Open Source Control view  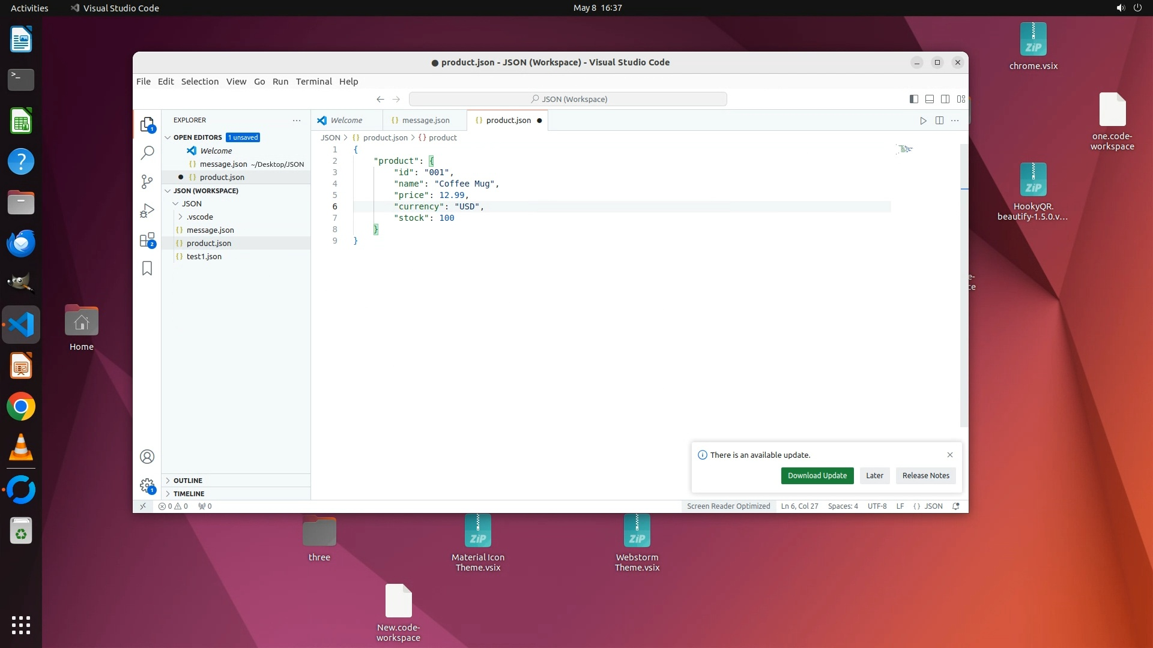[x=147, y=182]
